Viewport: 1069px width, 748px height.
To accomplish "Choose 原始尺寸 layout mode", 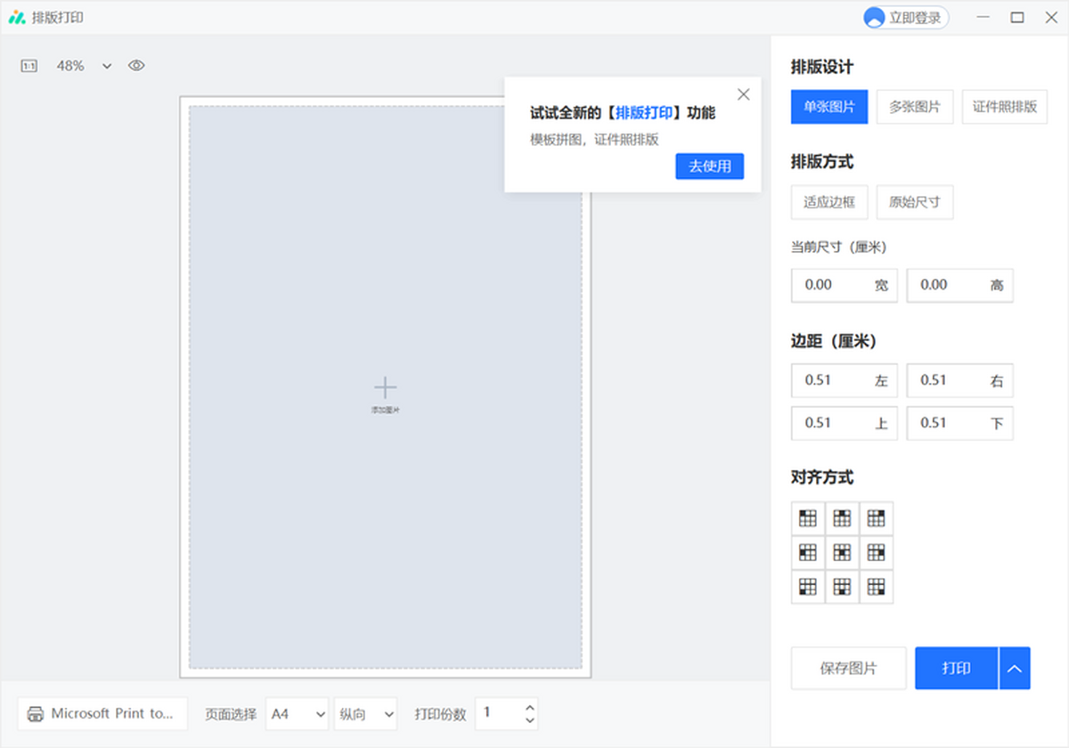I will (915, 202).
